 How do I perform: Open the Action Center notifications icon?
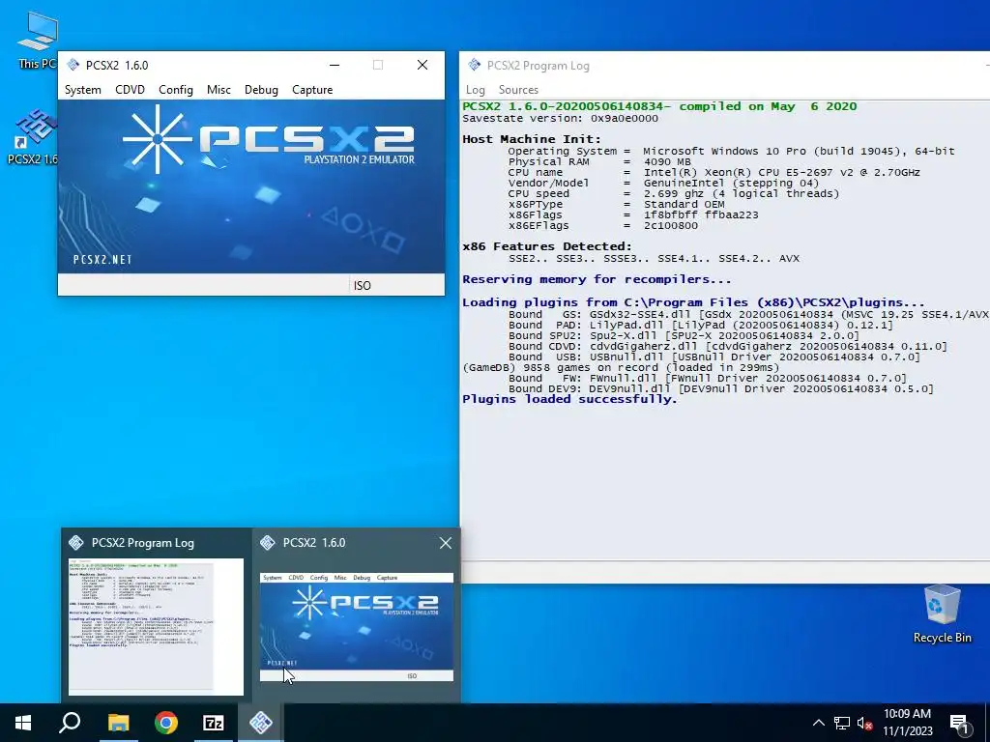coord(959,723)
